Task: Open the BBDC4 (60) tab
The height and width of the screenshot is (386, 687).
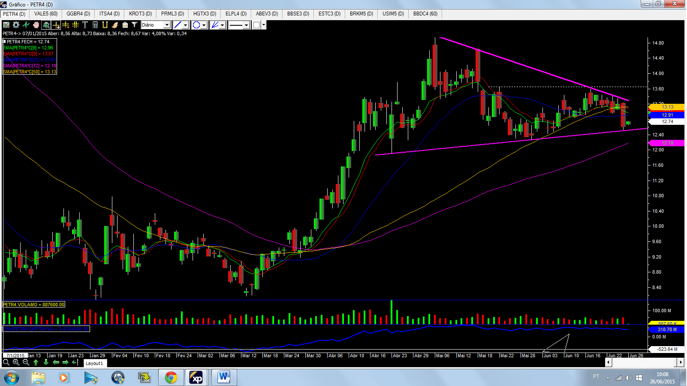Action: tap(425, 14)
